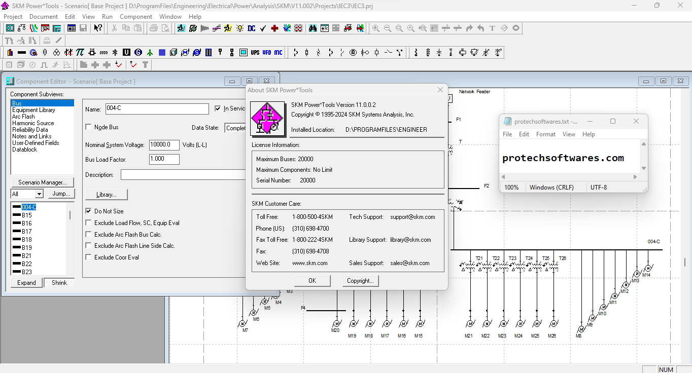Select bus B17 in the component list
Image resolution: width=692 pixels, height=373 pixels.
[26, 232]
